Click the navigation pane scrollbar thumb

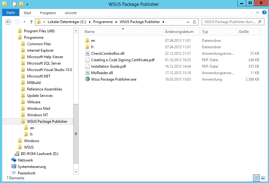76,134
